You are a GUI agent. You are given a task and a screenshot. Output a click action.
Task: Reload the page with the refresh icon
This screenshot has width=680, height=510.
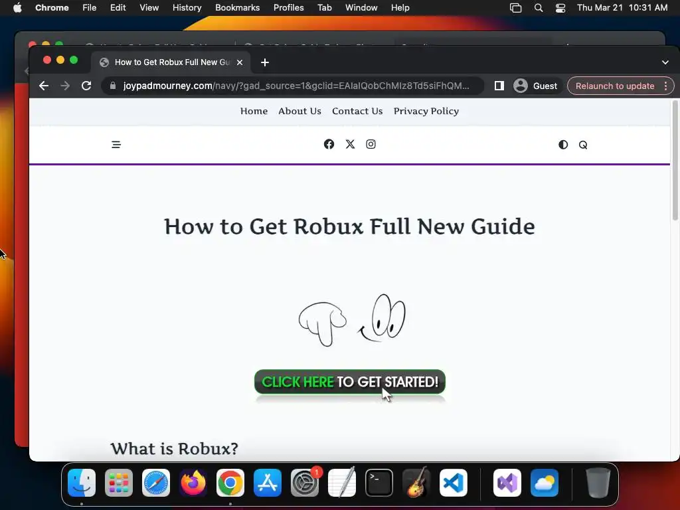(x=86, y=86)
